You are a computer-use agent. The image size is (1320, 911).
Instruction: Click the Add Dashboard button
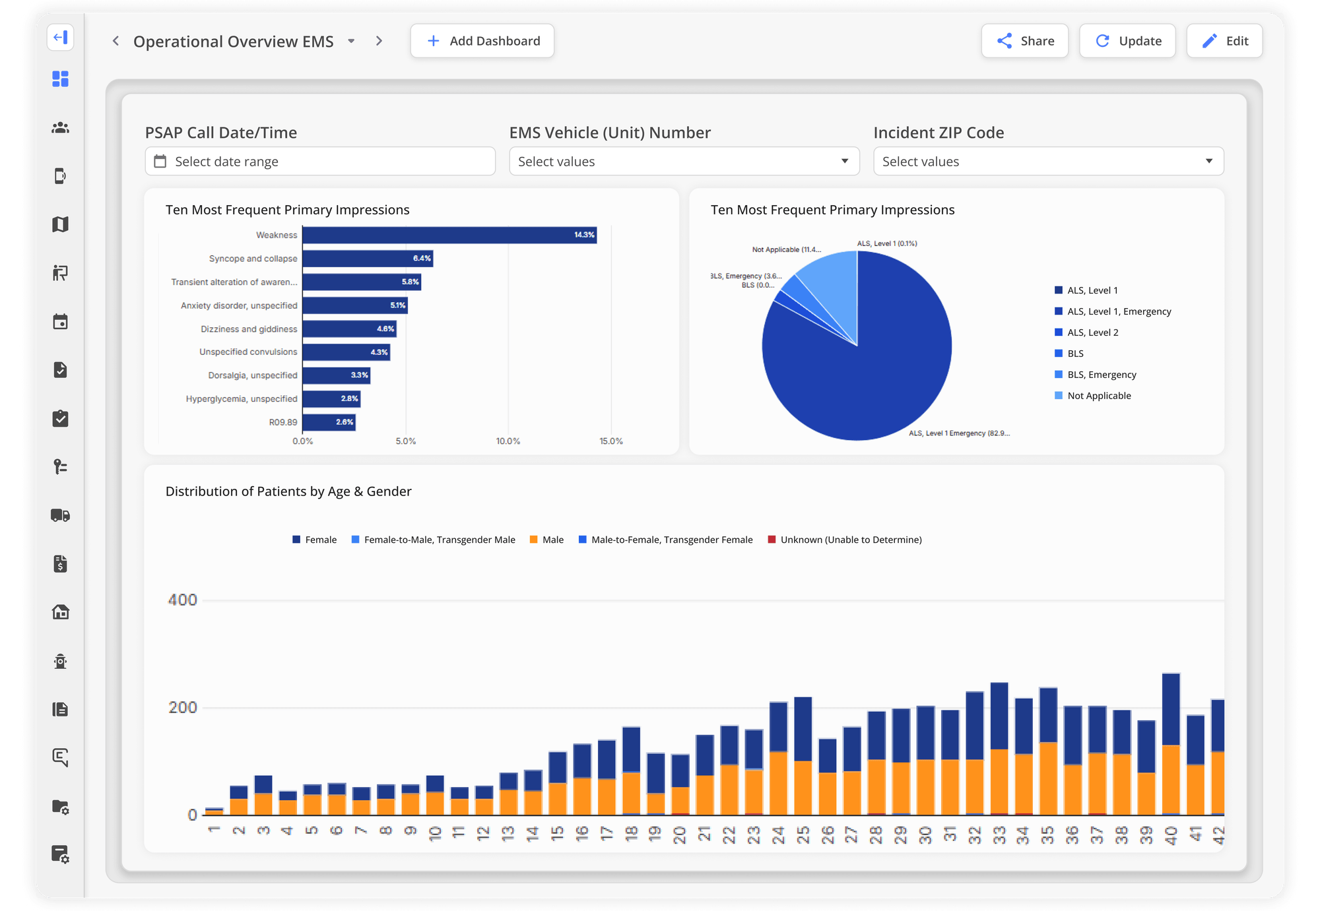click(482, 41)
